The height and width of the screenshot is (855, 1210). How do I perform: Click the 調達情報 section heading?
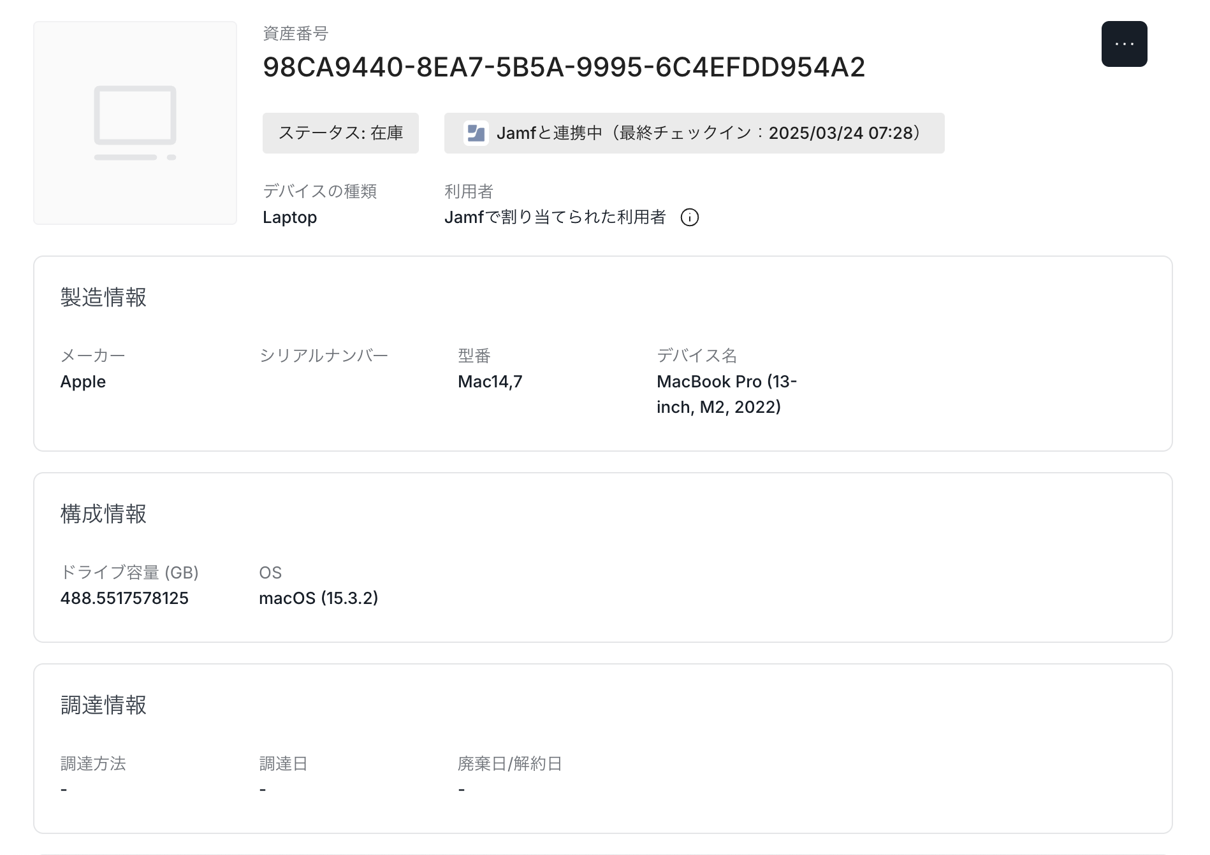tap(103, 705)
